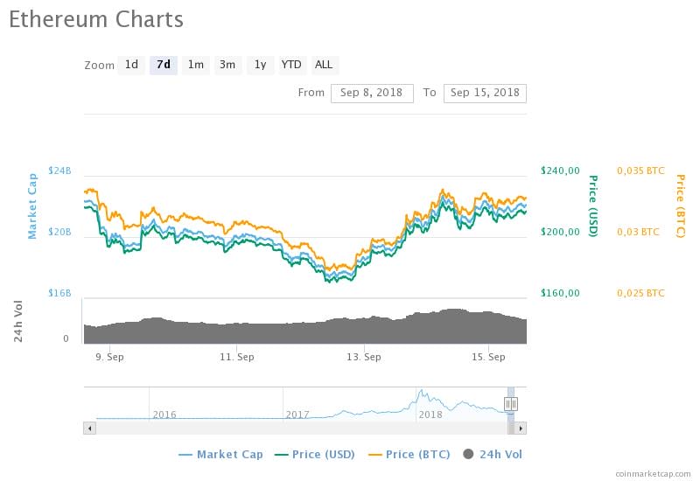Click the $200,00 price axis value

560,232
